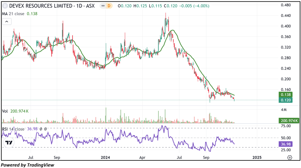Click the grey D symbol logo beside the title

5,6
